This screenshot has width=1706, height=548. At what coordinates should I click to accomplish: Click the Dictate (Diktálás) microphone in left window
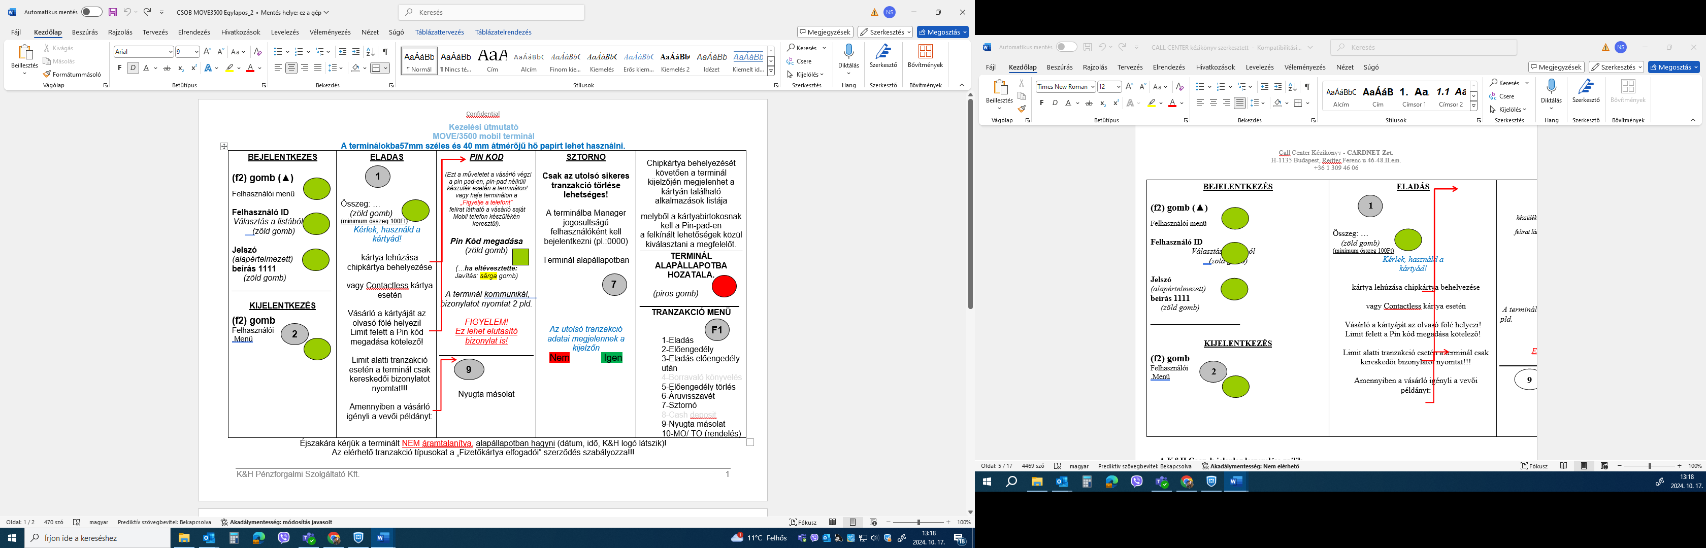click(848, 52)
